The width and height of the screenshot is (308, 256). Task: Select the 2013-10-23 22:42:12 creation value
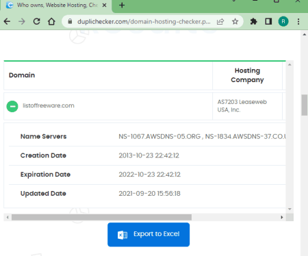click(149, 155)
